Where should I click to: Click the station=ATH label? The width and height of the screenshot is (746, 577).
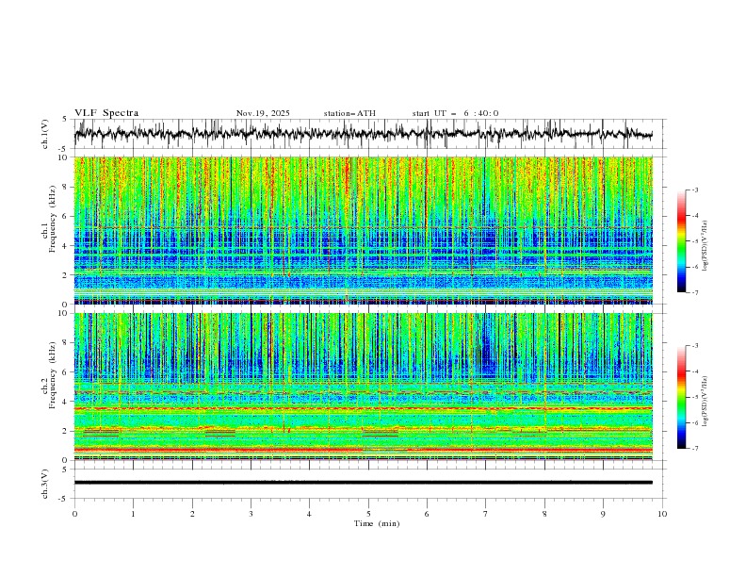point(349,113)
